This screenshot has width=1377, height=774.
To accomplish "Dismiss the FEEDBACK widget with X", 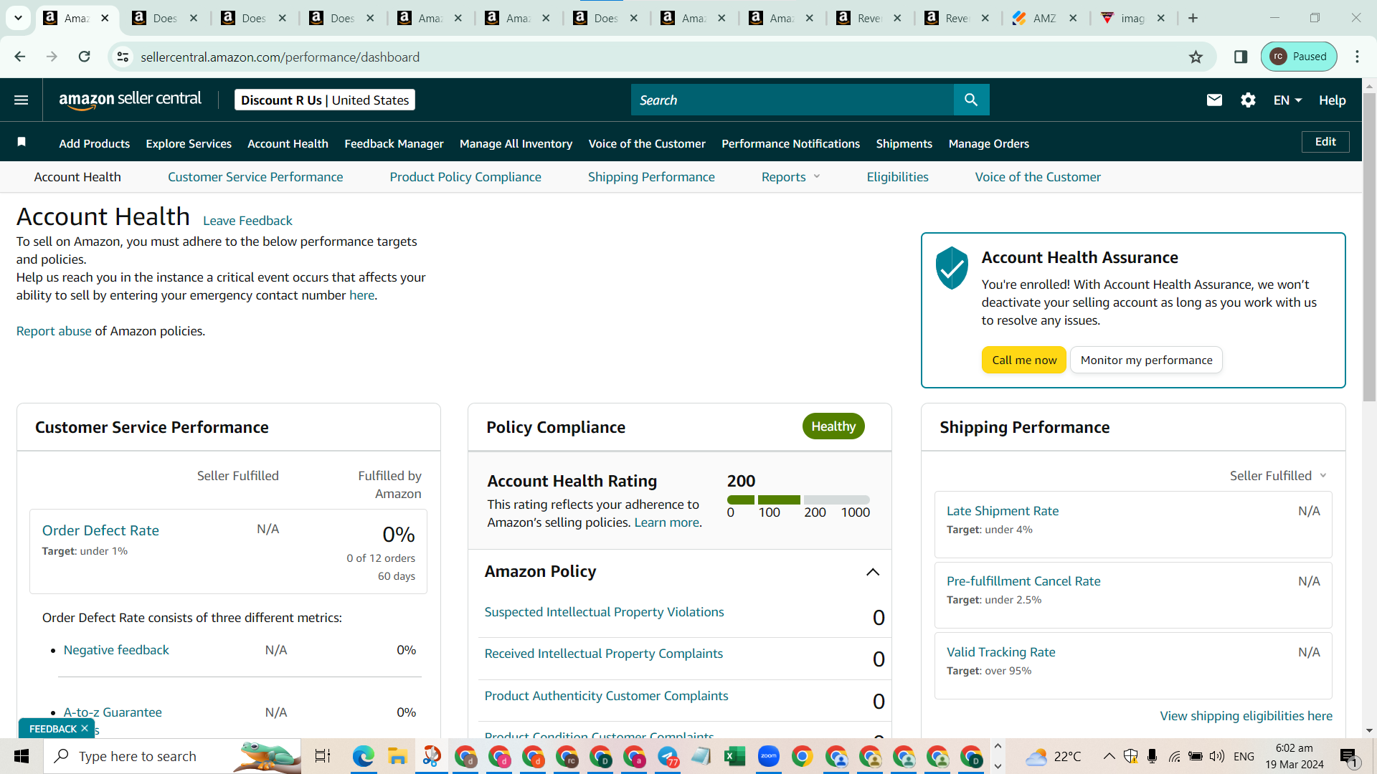I will point(85,728).
